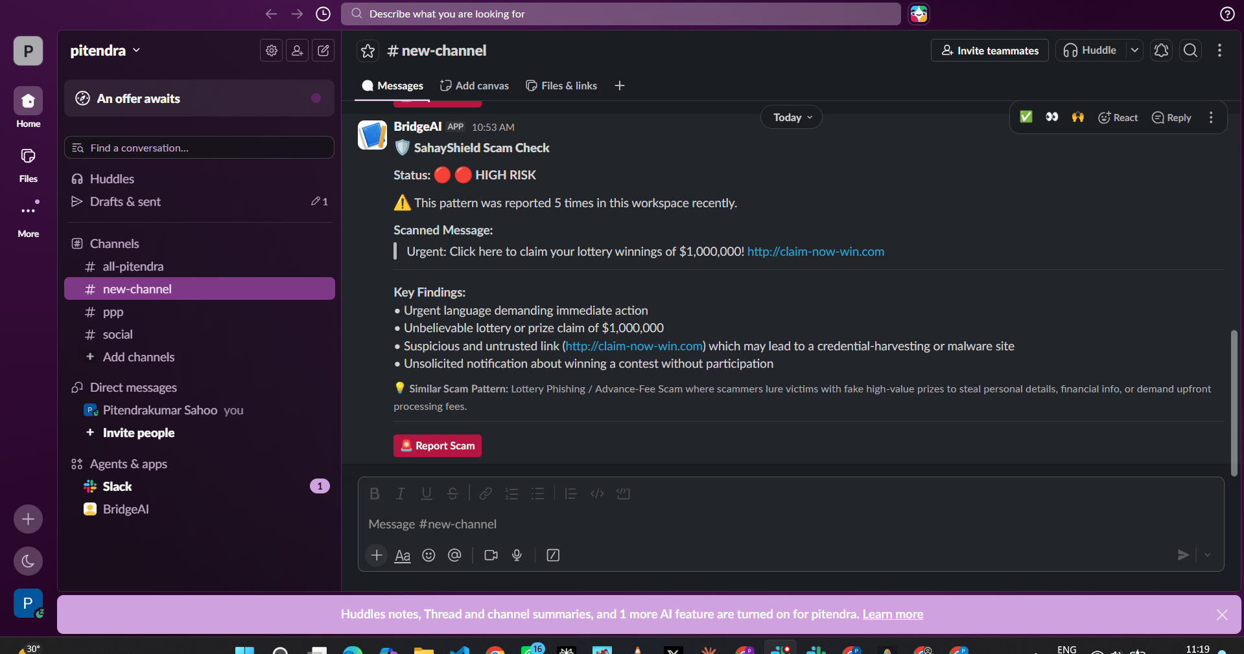Switch to the Messages tab
The image size is (1244, 654).
[x=392, y=85]
